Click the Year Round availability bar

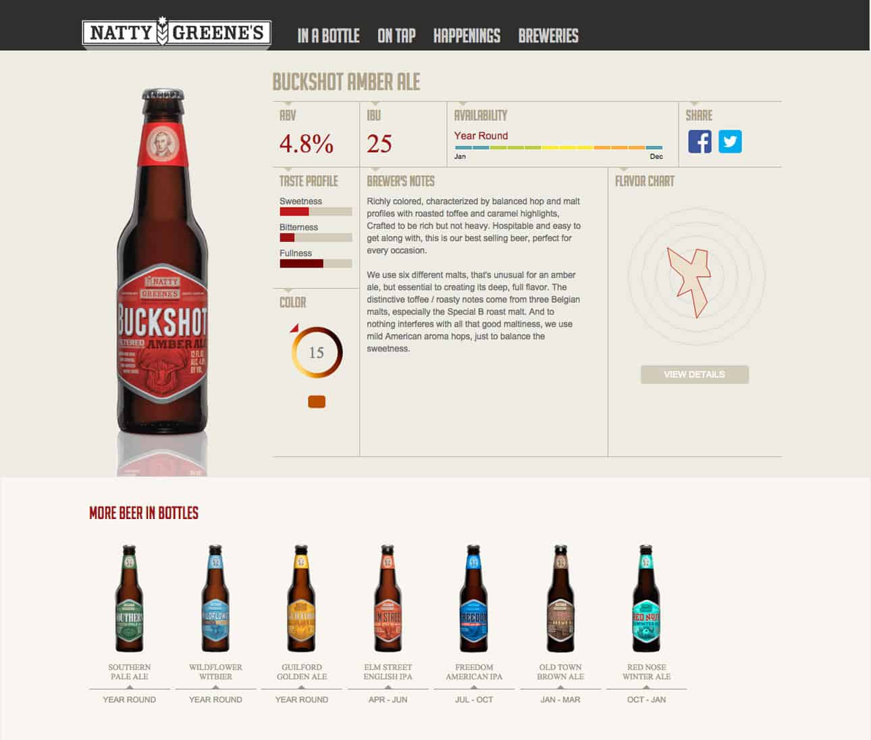[558, 147]
